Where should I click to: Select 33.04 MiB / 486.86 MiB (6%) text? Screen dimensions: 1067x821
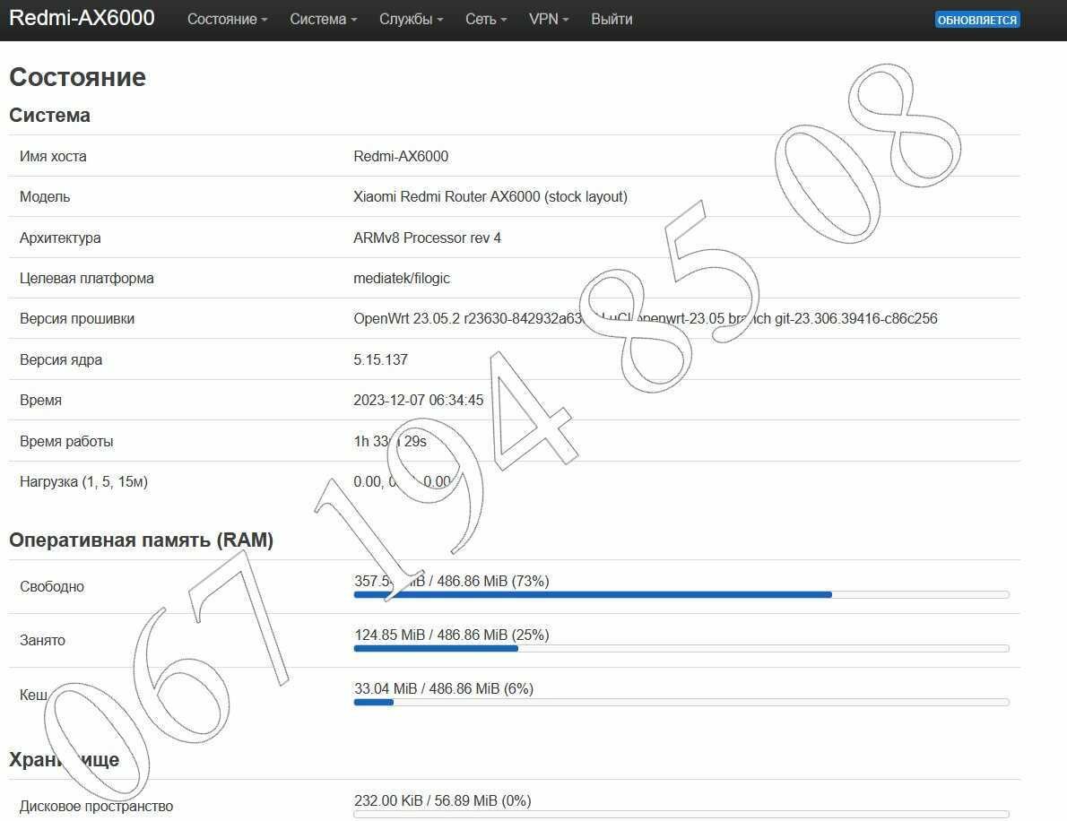tap(444, 688)
